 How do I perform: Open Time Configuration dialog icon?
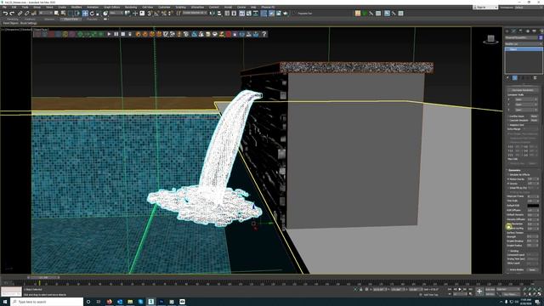tap(471, 294)
